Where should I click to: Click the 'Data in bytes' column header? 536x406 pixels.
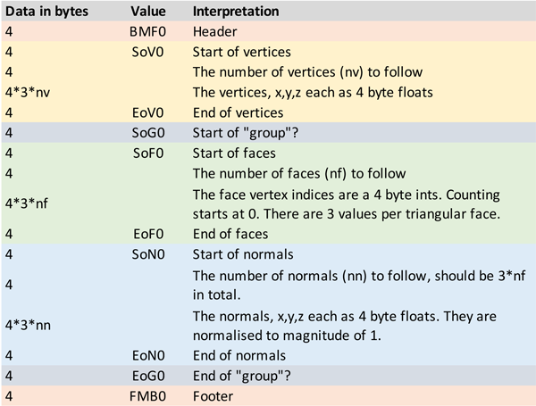tap(46, 12)
